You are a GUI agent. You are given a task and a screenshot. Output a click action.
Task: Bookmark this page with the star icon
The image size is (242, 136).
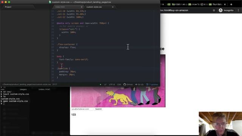214,10
